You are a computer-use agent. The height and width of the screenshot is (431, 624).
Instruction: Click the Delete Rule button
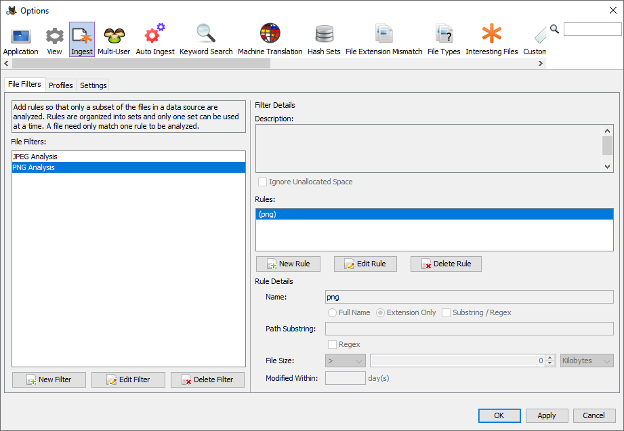coord(446,264)
